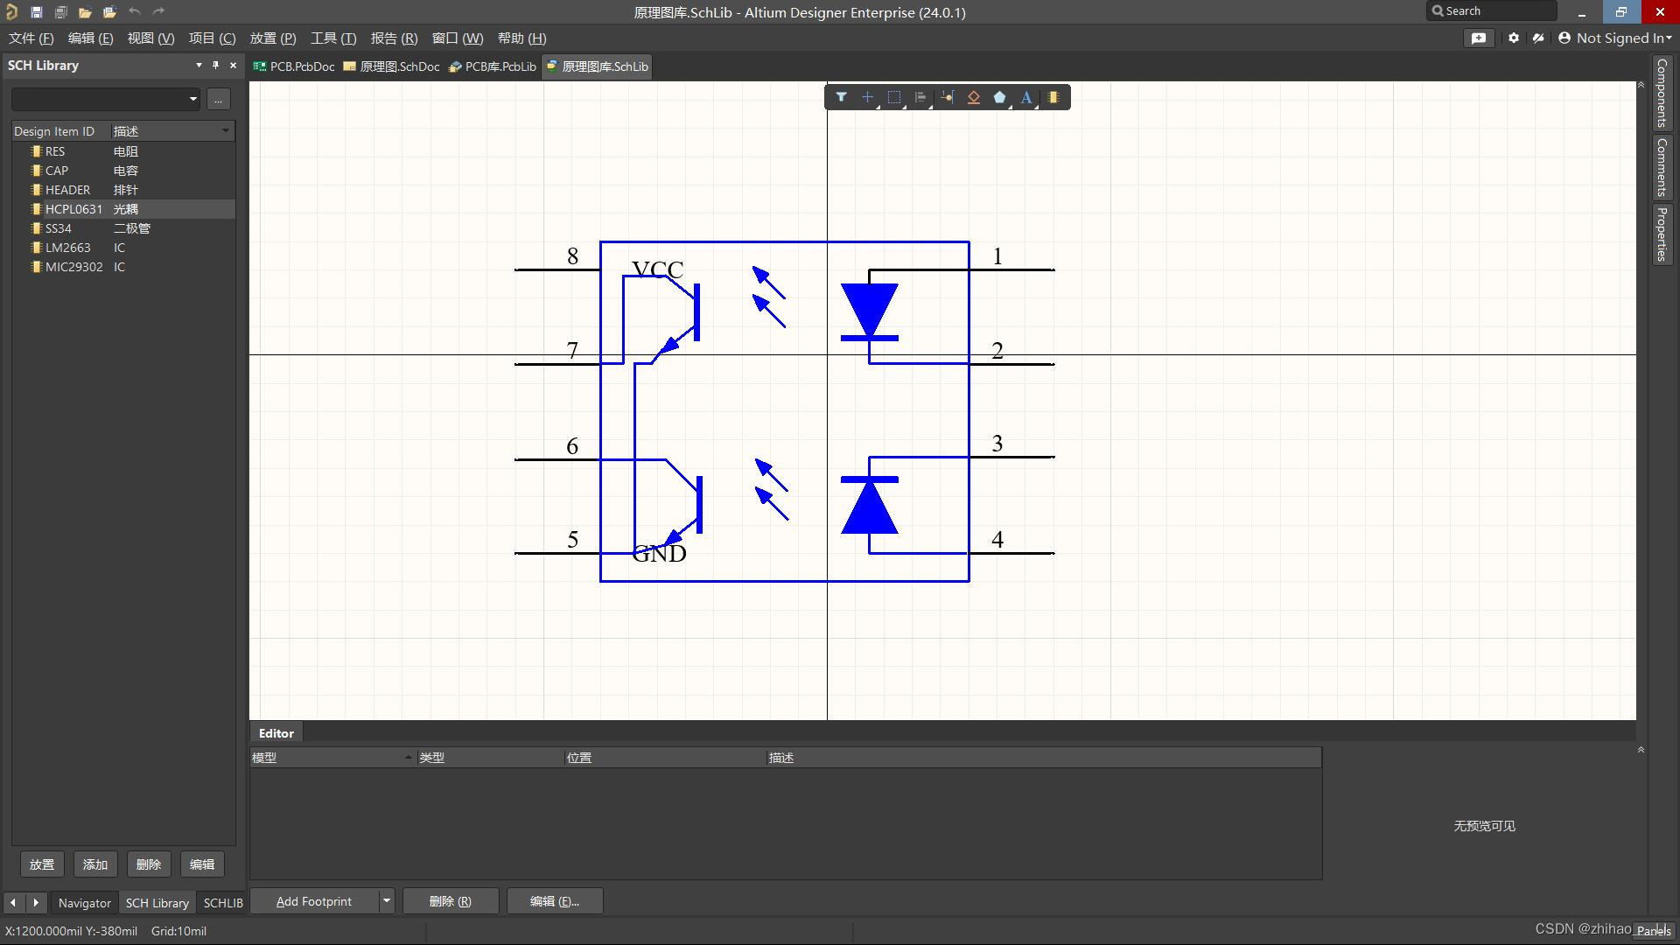Click the Search field in title bar
Image resolution: width=1680 pixels, height=945 pixels.
pos(1492,11)
